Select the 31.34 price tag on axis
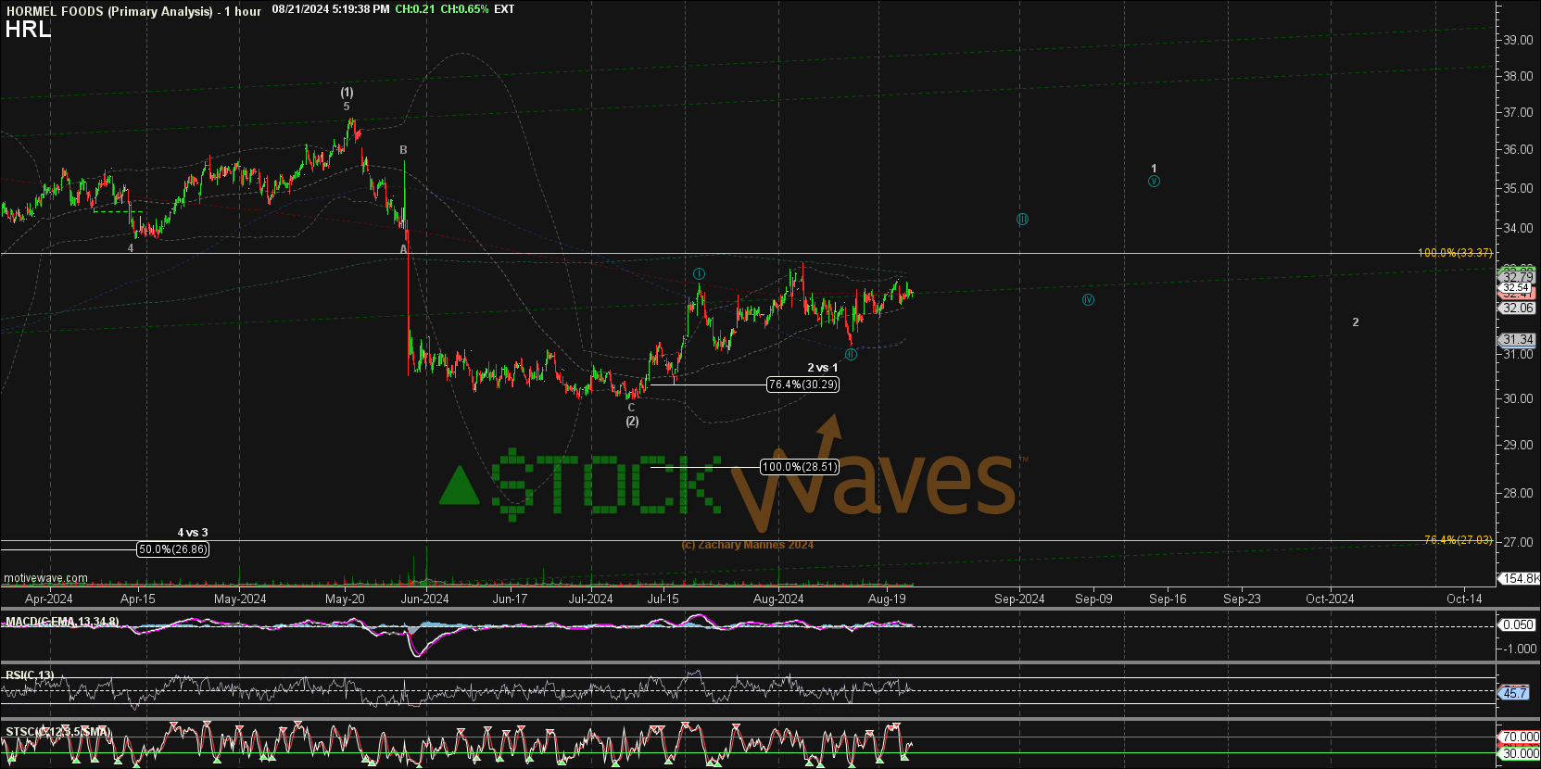Image resolution: width=1541 pixels, height=769 pixels. click(1518, 340)
